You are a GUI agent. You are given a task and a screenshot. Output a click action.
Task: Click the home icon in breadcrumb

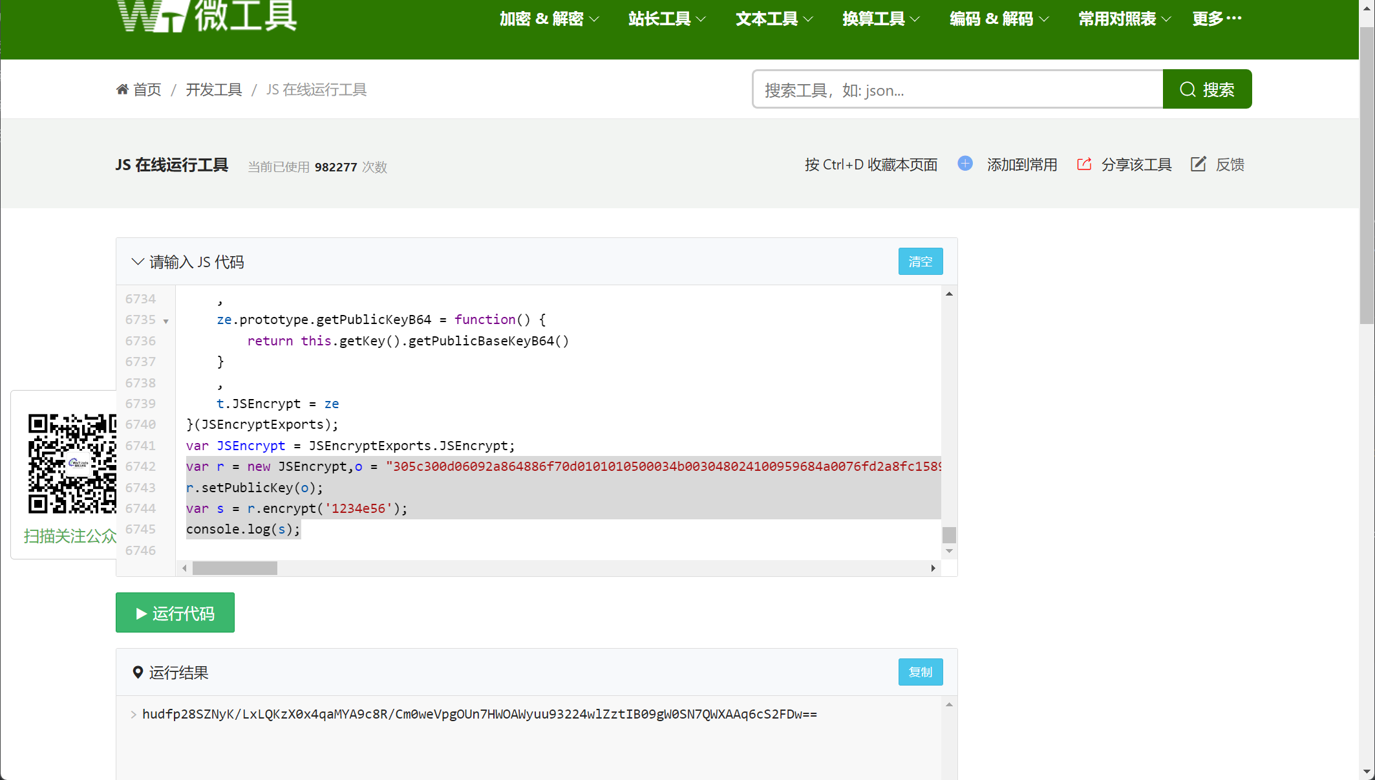click(122, 89)
